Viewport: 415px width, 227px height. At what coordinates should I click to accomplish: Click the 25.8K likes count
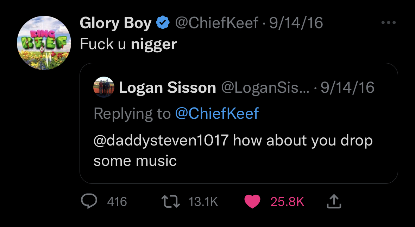tap(287, 202)
